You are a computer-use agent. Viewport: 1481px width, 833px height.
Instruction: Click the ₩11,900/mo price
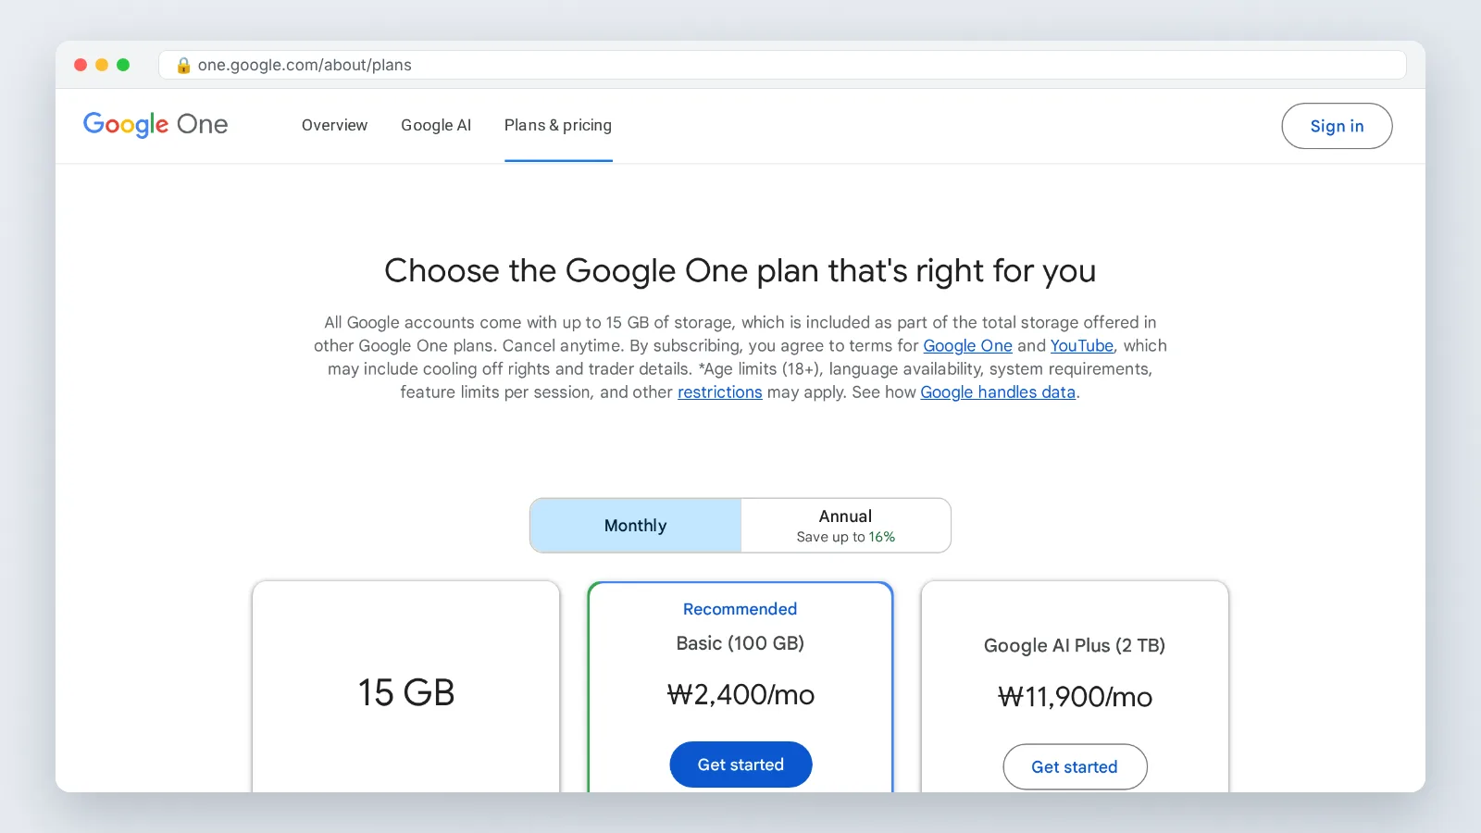click(x=1075, y=697)
